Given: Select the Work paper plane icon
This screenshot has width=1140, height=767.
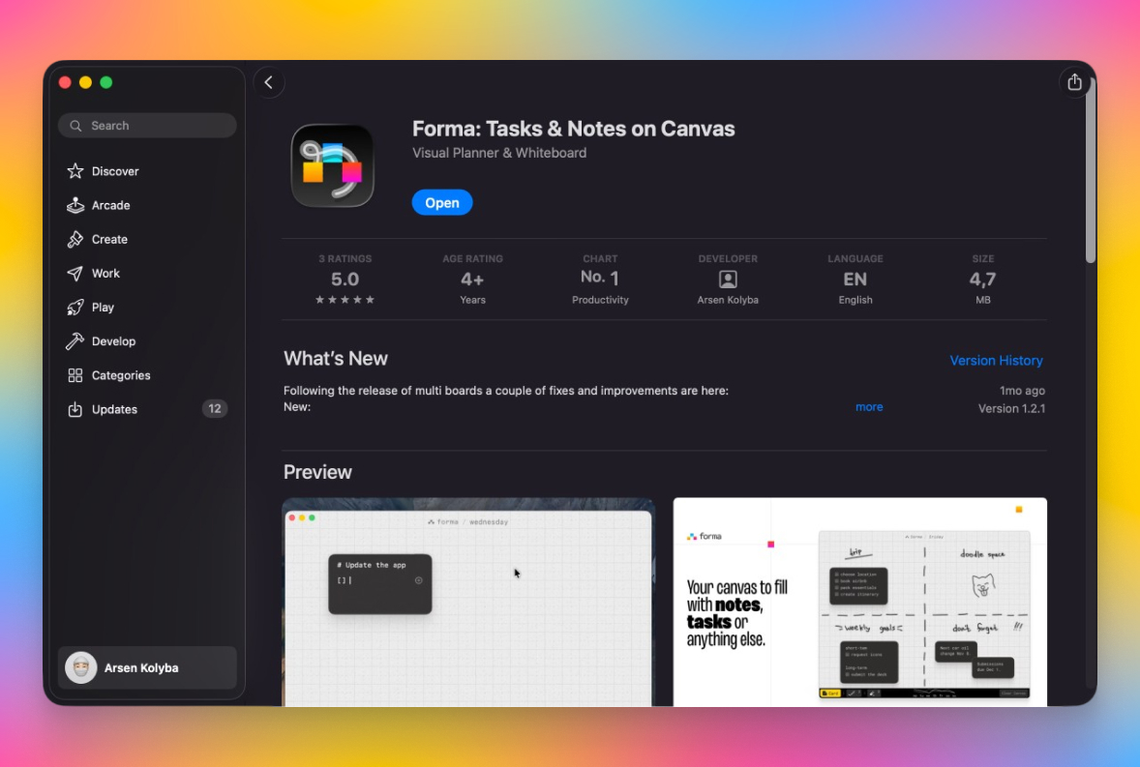Looking at the screenshot, I should point(75,274).
